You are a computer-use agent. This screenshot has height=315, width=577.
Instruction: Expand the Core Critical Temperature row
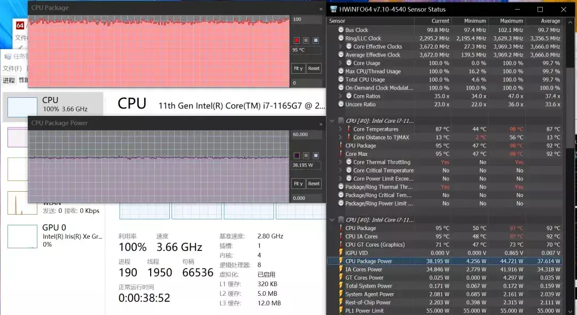341,170
